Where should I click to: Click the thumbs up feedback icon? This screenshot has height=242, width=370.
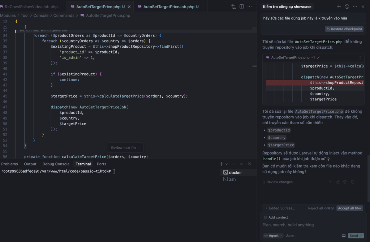pos(338,182)
